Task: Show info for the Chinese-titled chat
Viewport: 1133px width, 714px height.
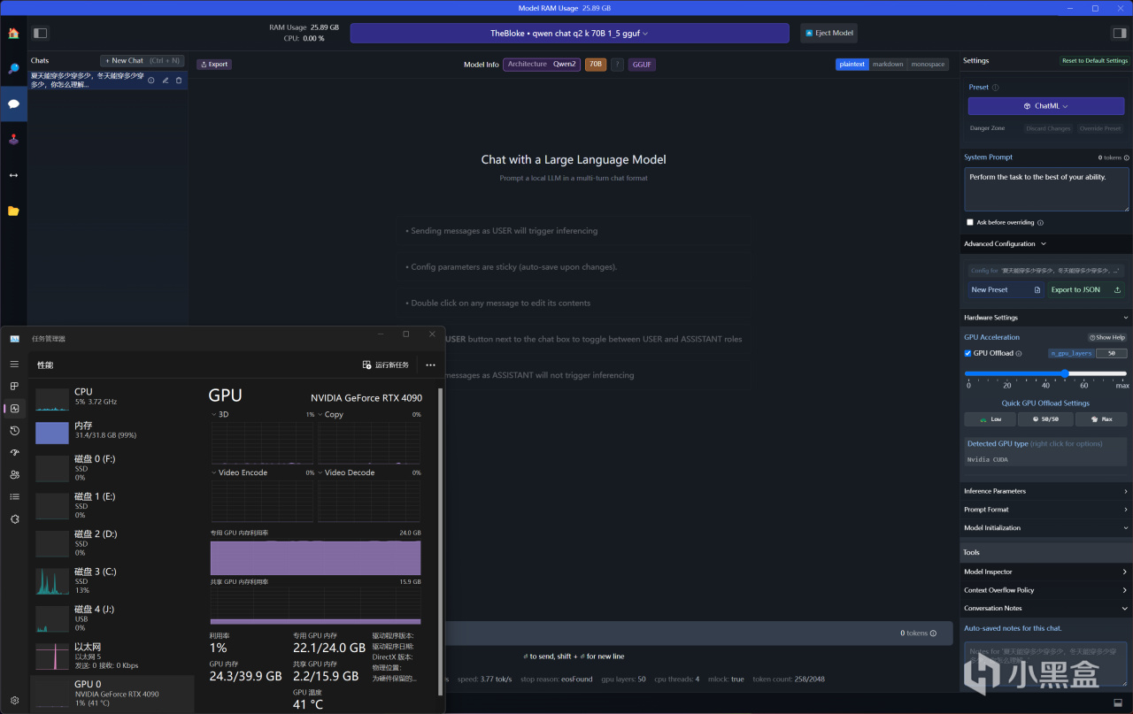Action: click(x=151, y=81)
